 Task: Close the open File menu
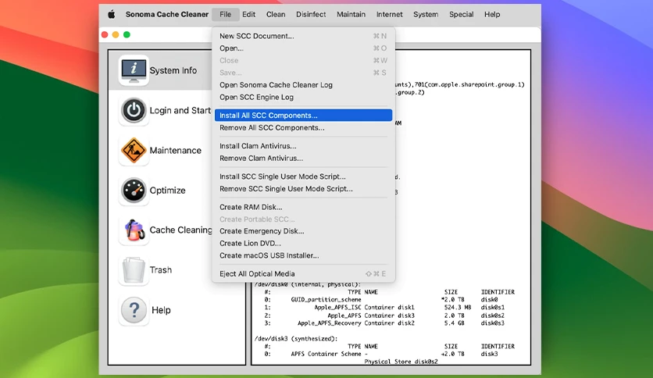pyautogui.click(x=225, y=15)
